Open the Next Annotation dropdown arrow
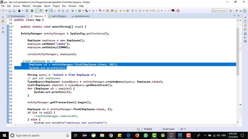The width and height of the screenshot is (248, 139). coord(144,11)
